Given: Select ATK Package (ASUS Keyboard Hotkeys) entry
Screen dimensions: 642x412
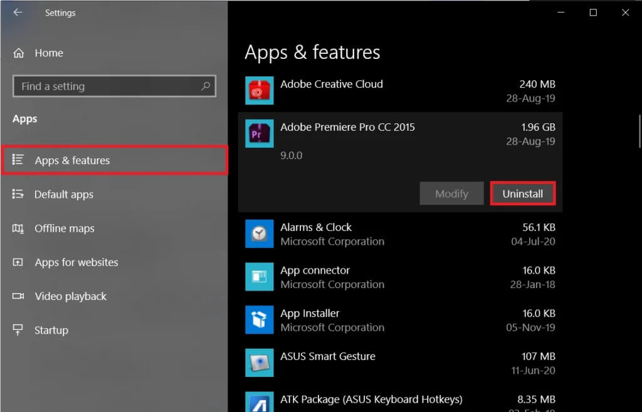Looking at the screenshot, I should pos(400,398).
